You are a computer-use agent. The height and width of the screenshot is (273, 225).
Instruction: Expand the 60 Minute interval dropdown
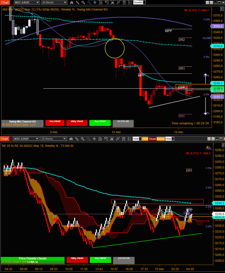pyautogui.click(x=54, y=3)
